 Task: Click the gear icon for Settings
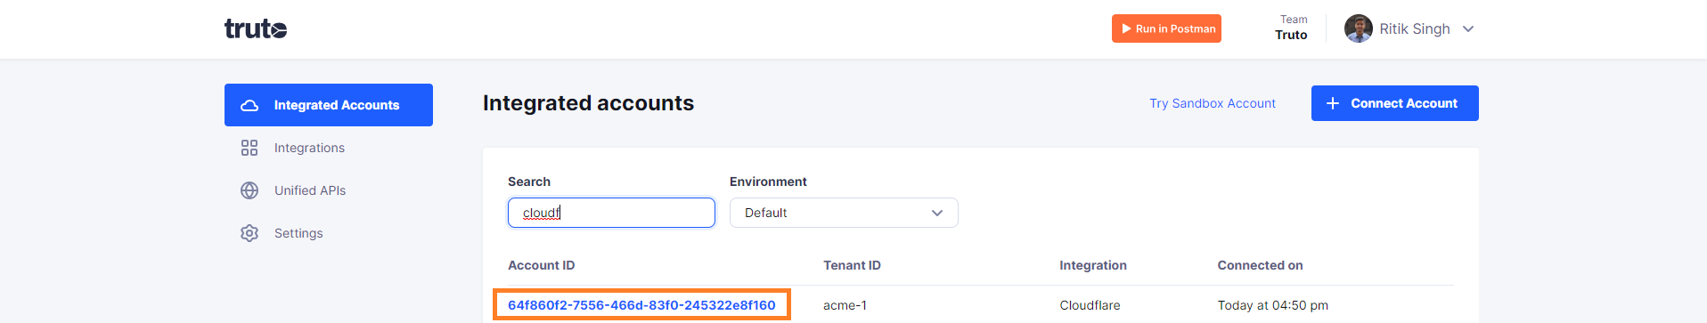pos(249,233)
